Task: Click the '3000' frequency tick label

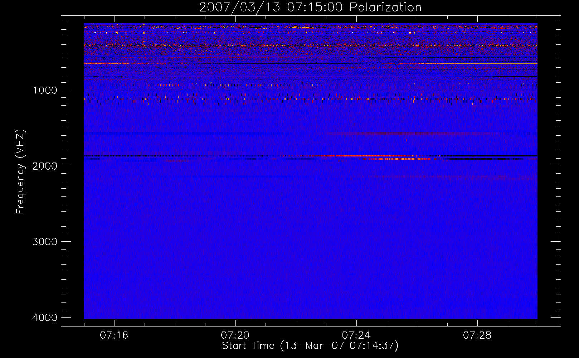Action: tap(45, 242)
